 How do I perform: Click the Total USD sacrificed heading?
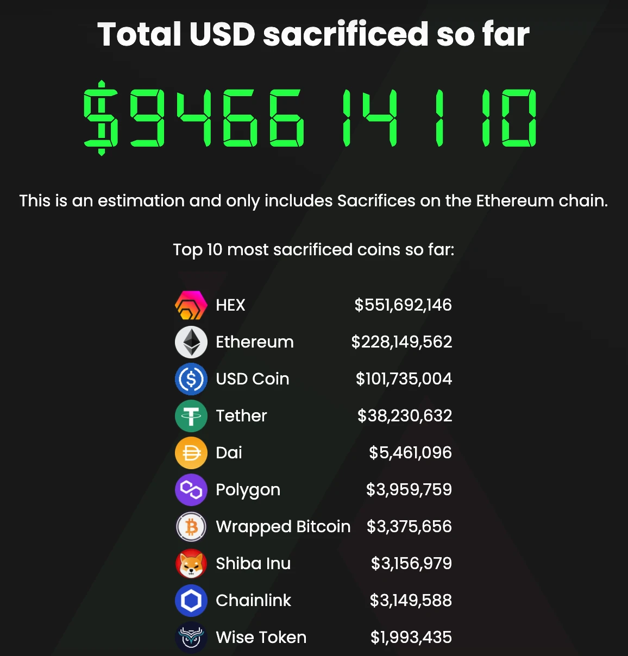[x=313, y=34]
